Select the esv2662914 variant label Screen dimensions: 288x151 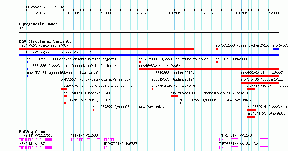(x=267, y=107)
